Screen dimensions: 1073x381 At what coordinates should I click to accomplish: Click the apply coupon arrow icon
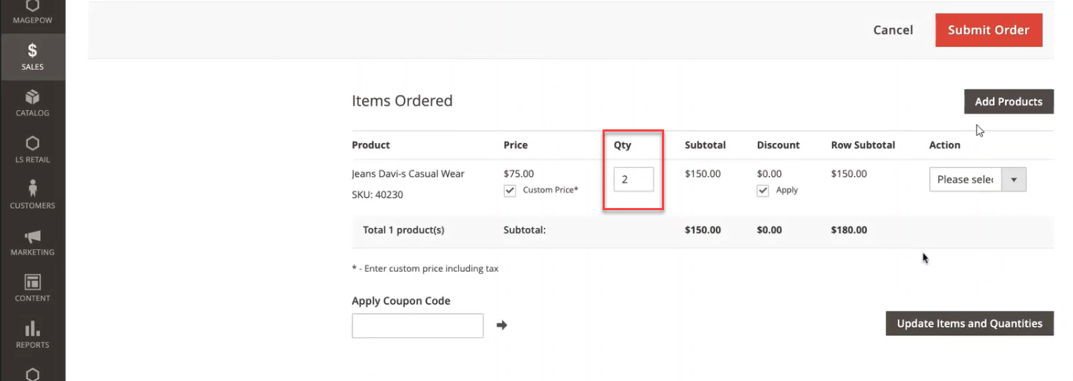click(502, 325)
